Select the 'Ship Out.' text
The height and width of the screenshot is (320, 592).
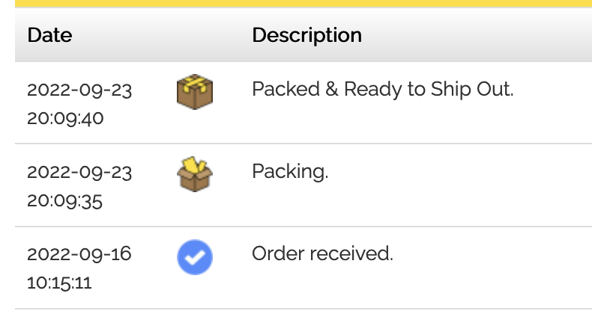point(472,89)
